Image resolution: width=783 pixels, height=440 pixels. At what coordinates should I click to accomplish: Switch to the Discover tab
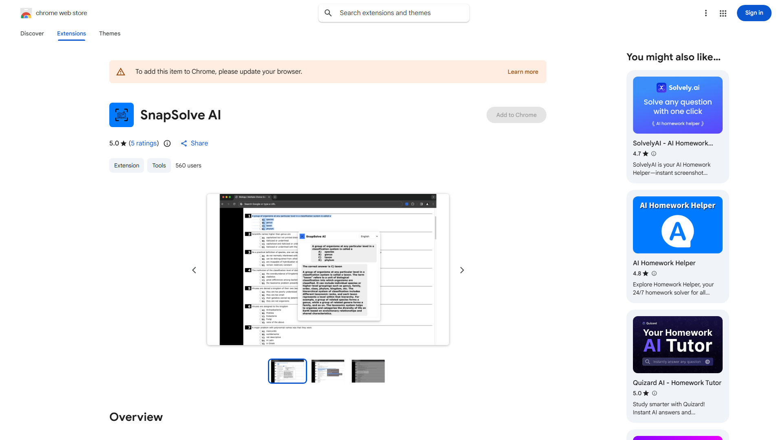click(32, 33)
